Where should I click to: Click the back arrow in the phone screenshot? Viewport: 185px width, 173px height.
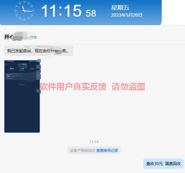6,64
